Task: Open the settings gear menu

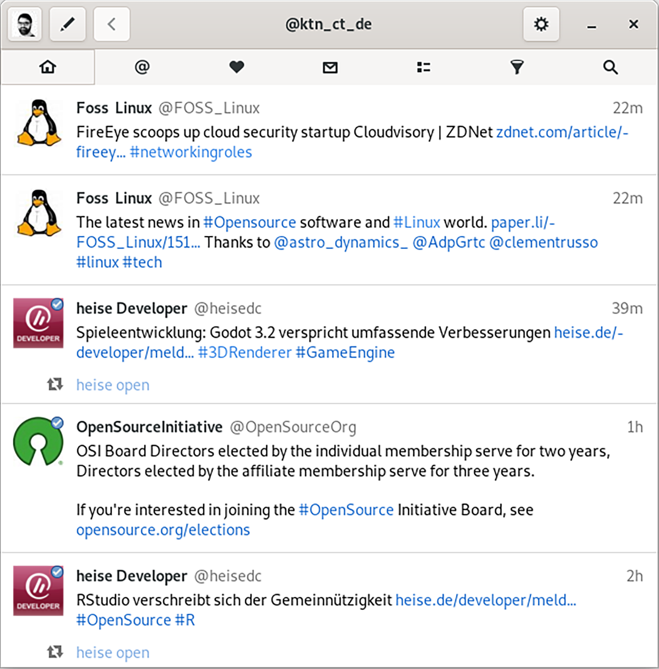Action: click(x=541, y=24)
